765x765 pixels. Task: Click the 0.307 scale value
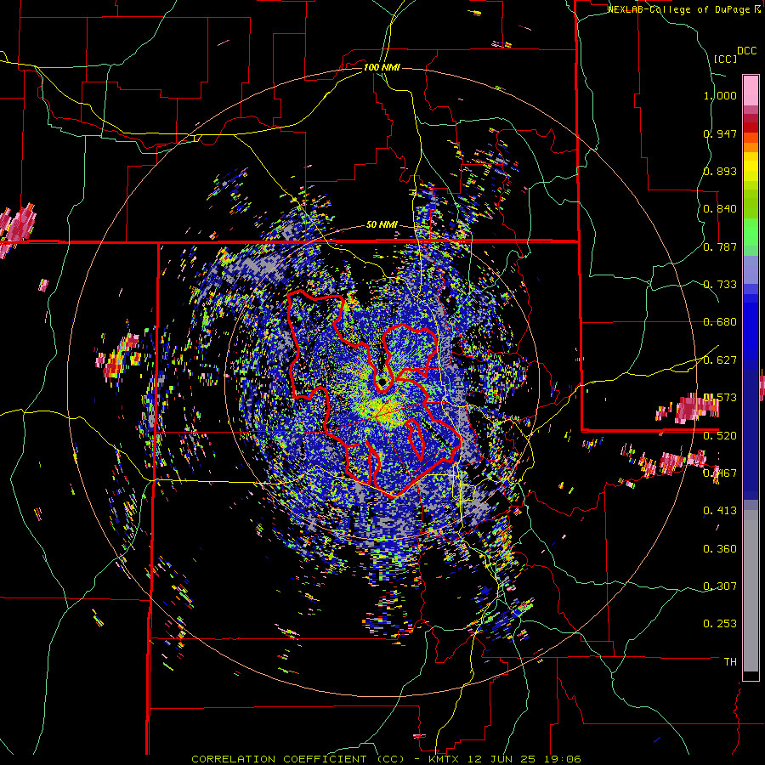(720, 586)
